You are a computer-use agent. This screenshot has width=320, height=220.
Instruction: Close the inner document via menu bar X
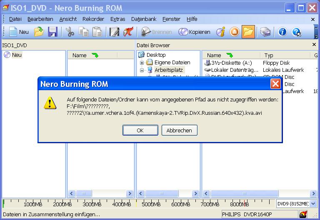pos(313,19)
